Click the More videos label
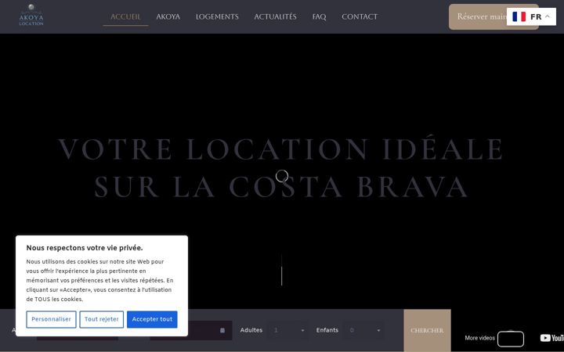The height and width of the screenshot is (352, 564). pos(480,338)
